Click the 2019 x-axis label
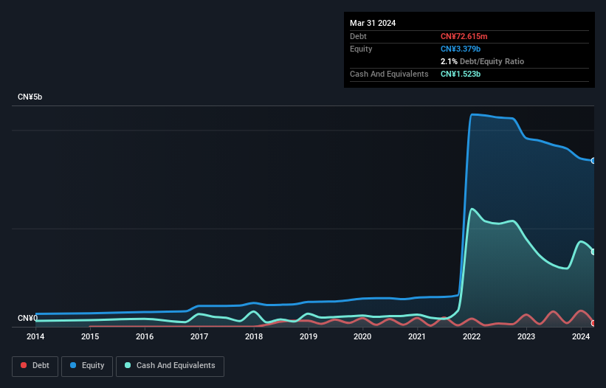Screen dimensions: 606x388 [x=309, y=336]
